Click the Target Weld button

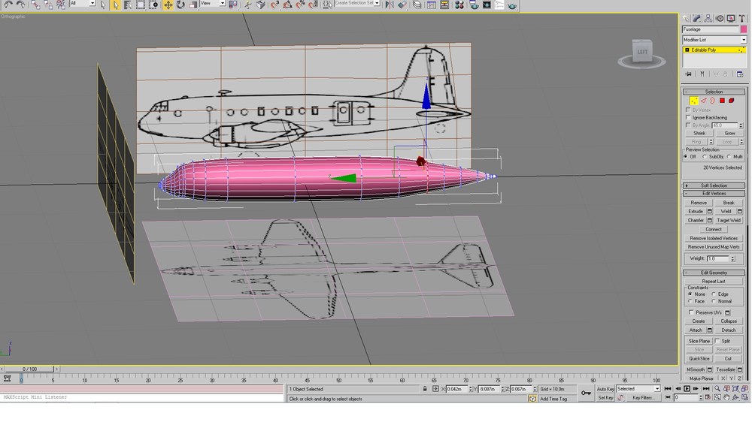pyautogui.click(x=729, y=220)
